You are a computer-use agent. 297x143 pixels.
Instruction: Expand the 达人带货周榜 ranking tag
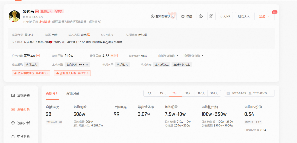click(31, 73)
